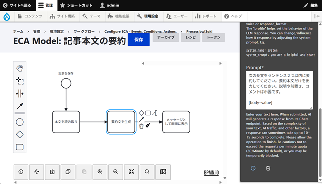Viewport: 322px width, 184px height.
Task: Create a gateway diamond from palette
Action: pyautogui.click(x=20, y=135)
